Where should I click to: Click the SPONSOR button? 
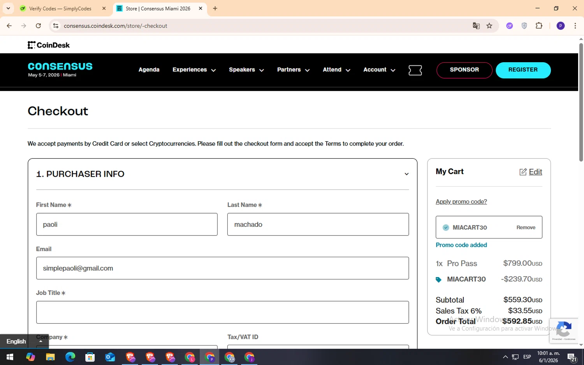click(x=464, y=70)
